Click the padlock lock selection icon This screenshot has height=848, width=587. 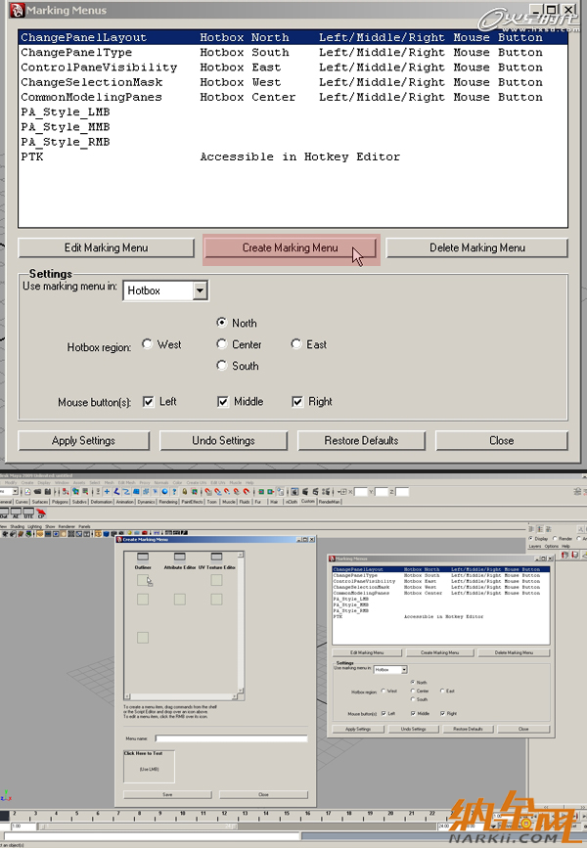185,492
